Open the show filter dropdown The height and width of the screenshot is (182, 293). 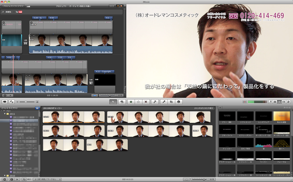(47, 179)
